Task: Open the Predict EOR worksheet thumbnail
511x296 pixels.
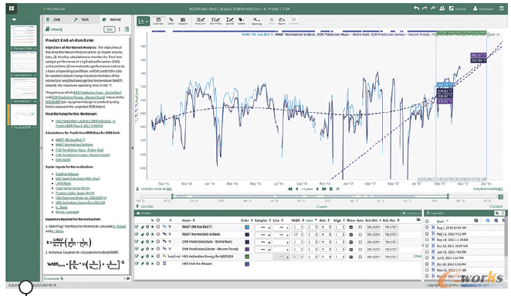Action: [x=23, y=115]
